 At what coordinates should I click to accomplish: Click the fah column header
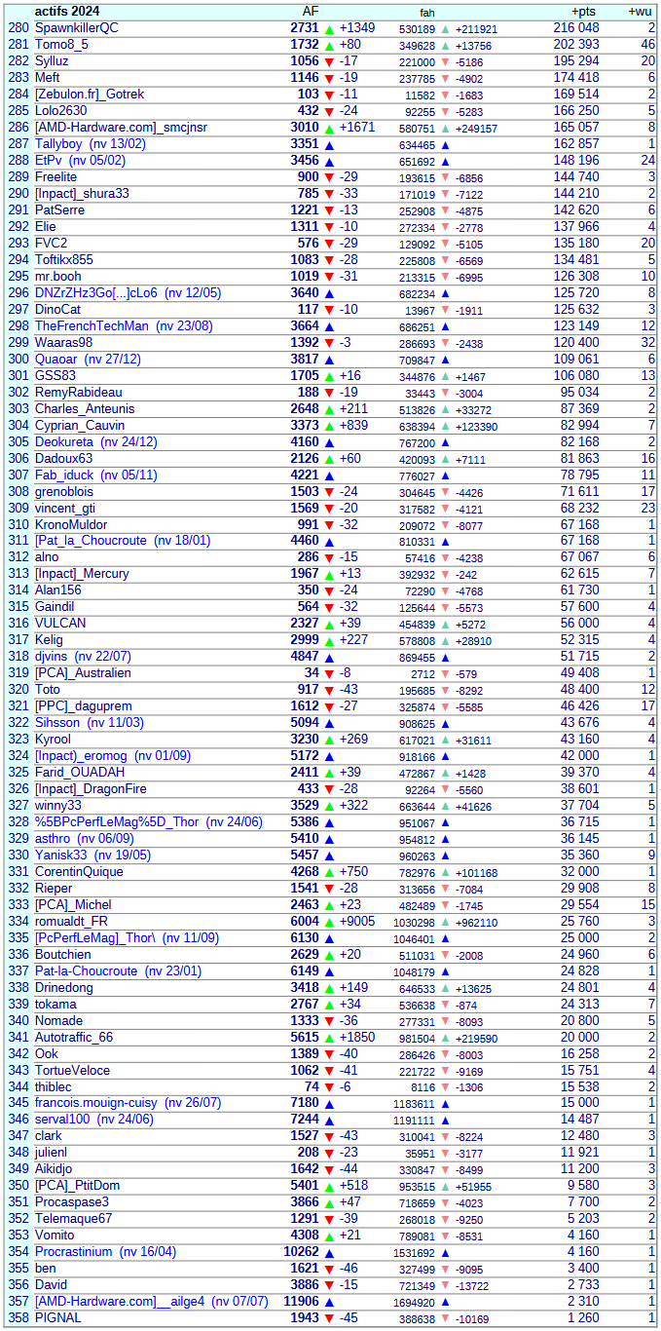point(427,12)
